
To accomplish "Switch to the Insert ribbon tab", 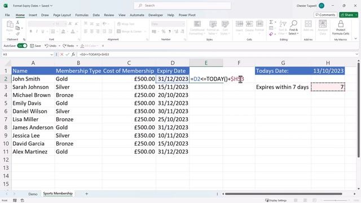I will point(33,15).
